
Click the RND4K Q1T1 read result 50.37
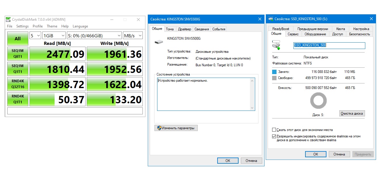point(58,99)
